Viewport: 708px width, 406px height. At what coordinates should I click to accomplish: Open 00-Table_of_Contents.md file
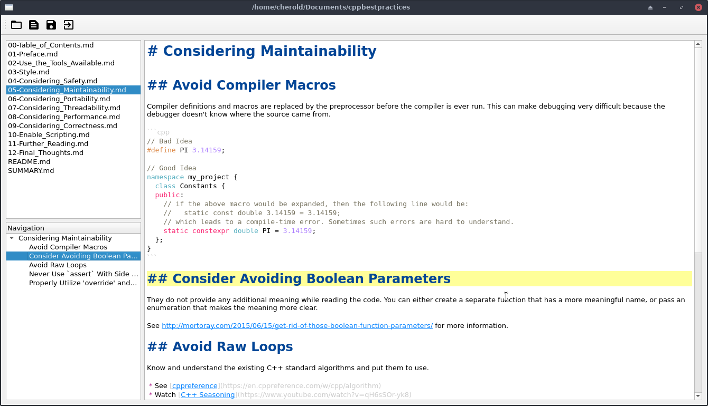click(x=73, y=45)
